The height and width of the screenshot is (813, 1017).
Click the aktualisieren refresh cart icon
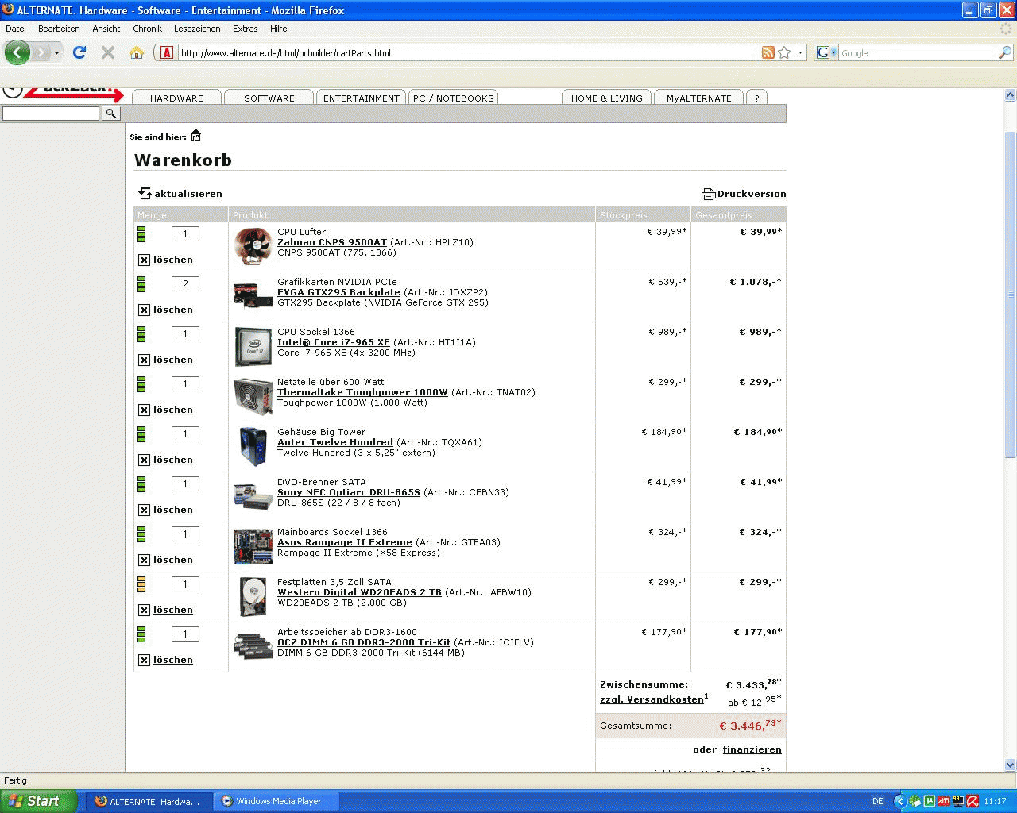pos(145,194)
